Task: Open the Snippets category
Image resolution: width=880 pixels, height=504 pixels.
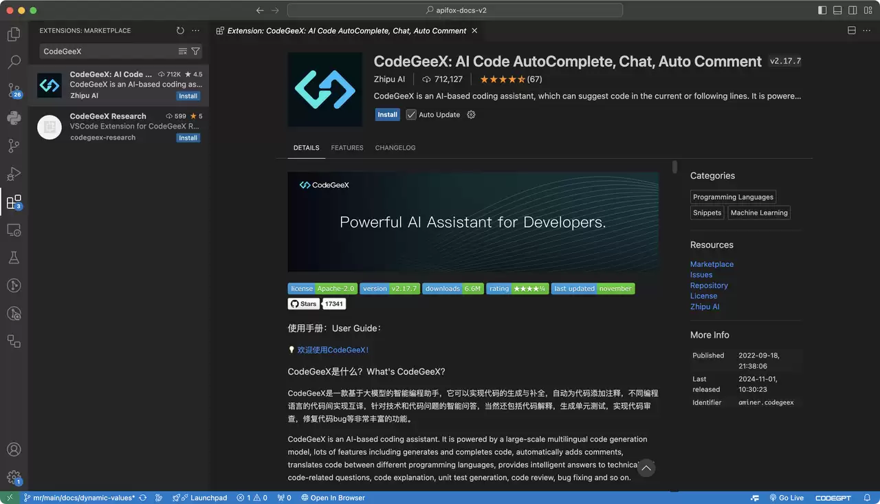Action: [x=707, y=212]
